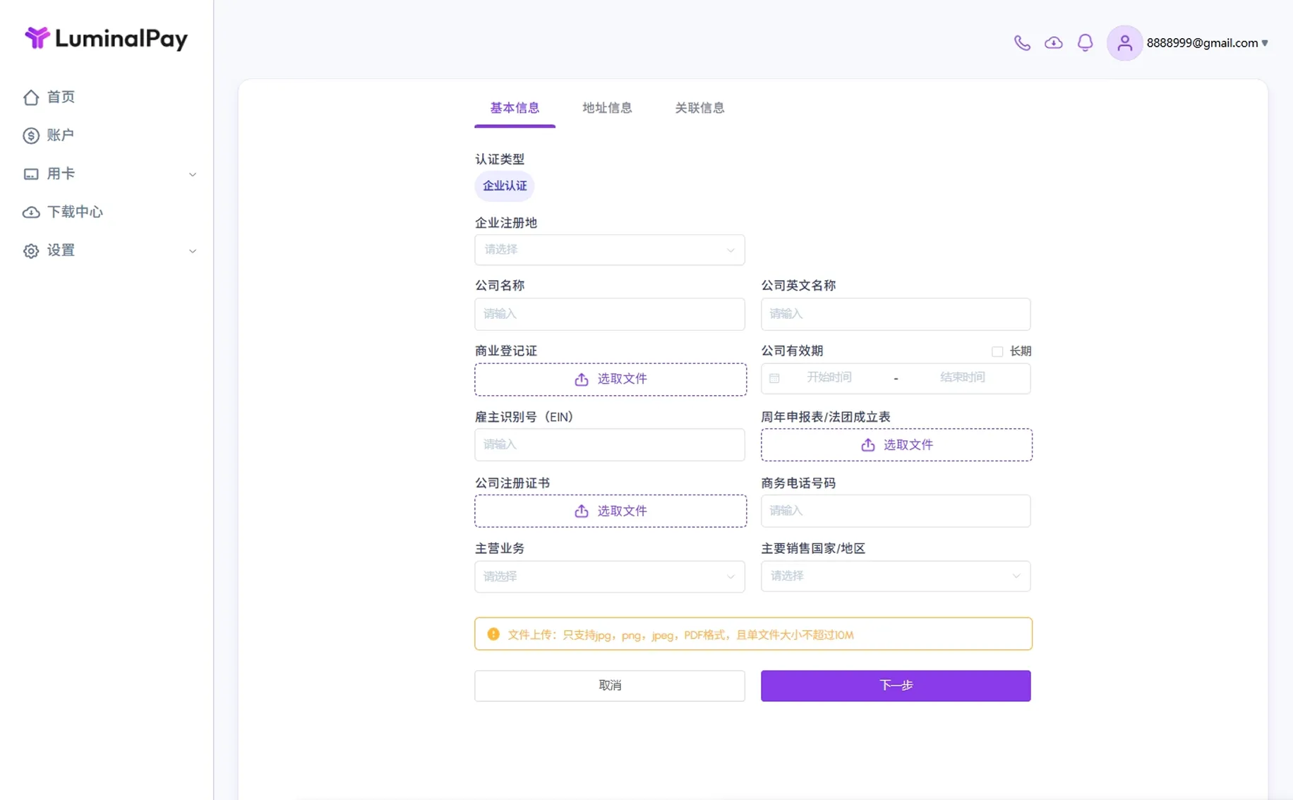The image size is (1293, 800).
Task: Open the account email dropdown arrow
Action: (x=1265, y=43)
